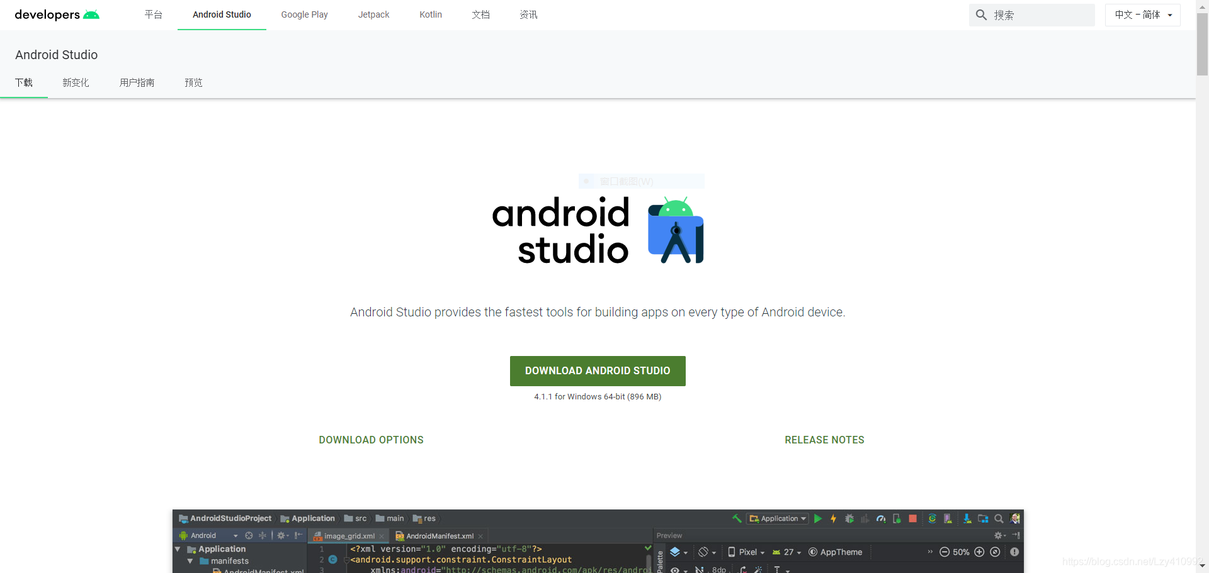Click the Profile gauge icon
Image resolution: width=1209 pixels, height=573 pixels.
[x=881, y=519]
